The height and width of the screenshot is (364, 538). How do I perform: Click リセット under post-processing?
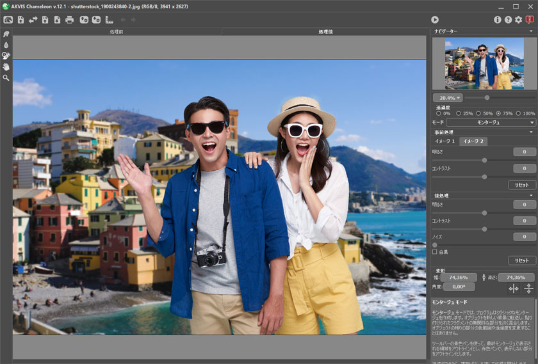[x=521, y=261]
